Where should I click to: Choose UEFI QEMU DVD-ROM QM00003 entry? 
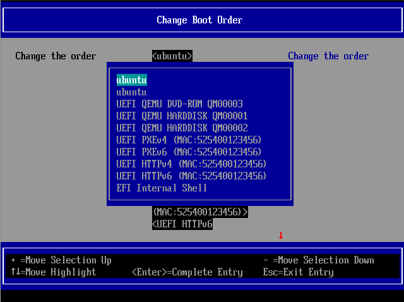pos(179,104)
